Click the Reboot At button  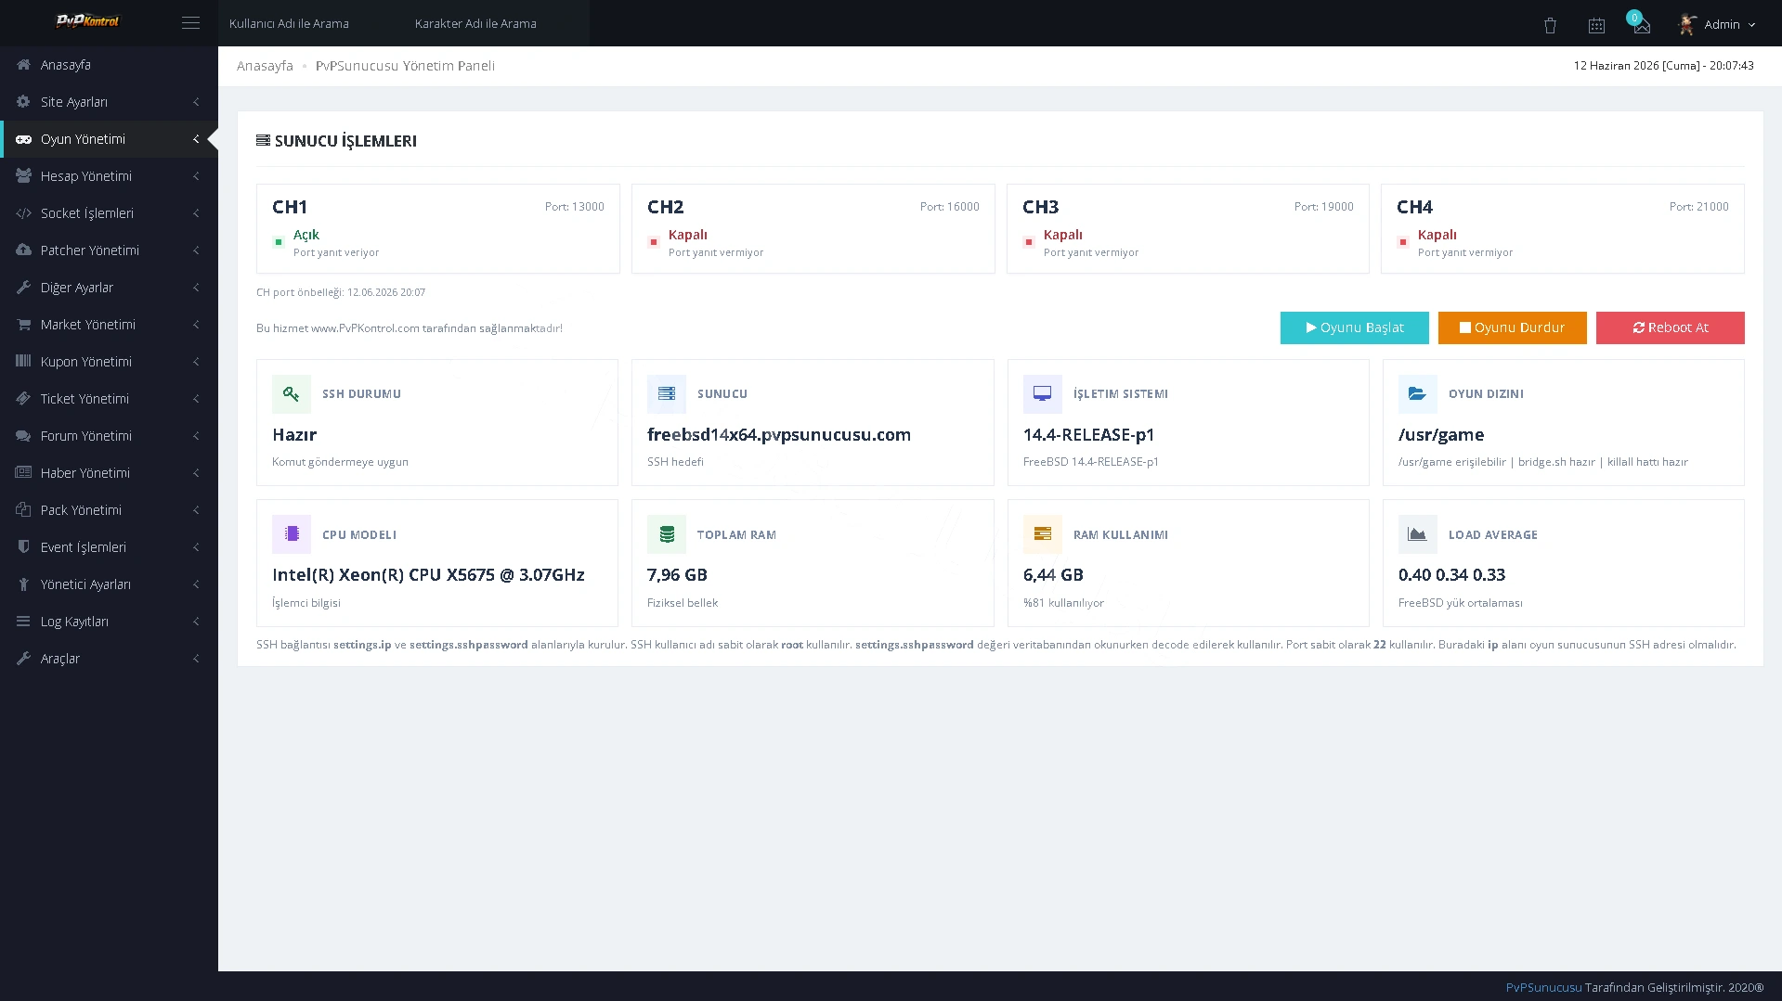coord(1670,327)
